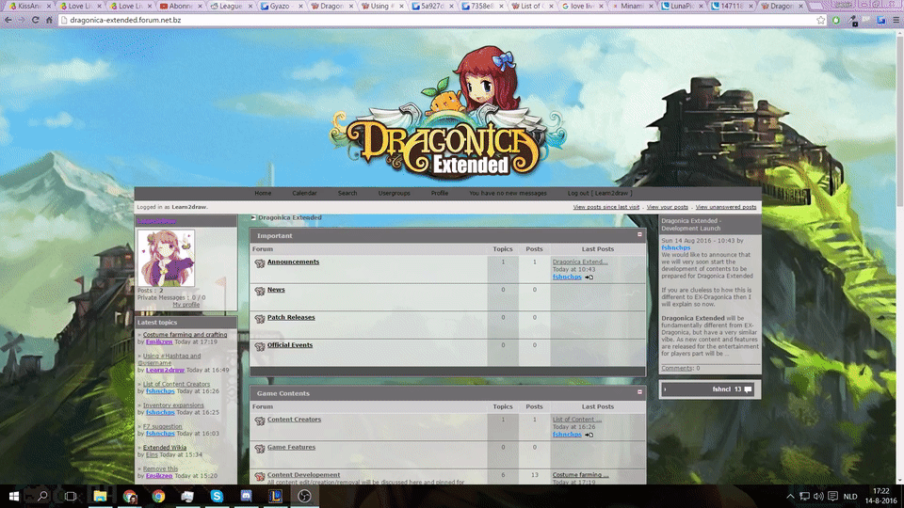Click the Announcements forum status icon
The width and height of the screenshot is (904, 508).
(260, 263)
